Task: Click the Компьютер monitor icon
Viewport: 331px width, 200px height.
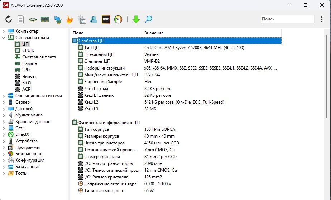Action: (10, 31)
